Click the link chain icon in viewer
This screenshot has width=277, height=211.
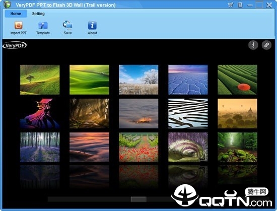[266, 45]
